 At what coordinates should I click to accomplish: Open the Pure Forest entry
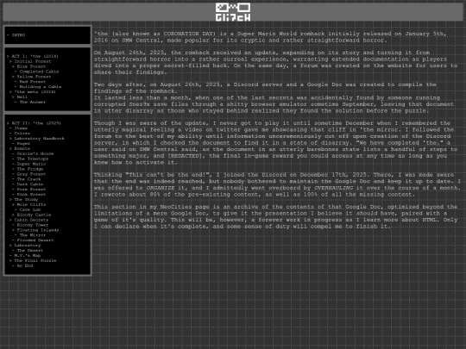tap(31, 189)
